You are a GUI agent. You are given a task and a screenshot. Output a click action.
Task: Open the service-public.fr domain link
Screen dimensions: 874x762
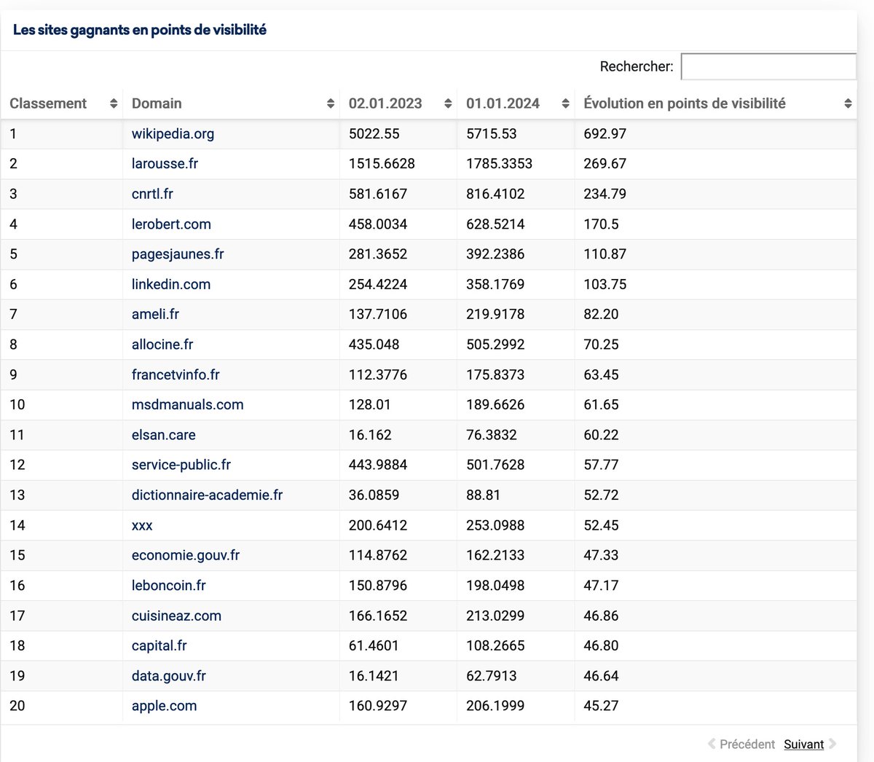click(x=181, y=465)
